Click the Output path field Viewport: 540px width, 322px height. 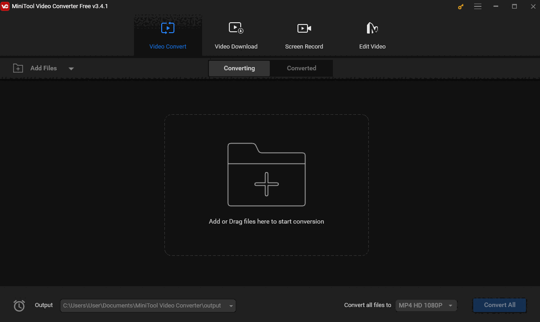coord(141,306)
